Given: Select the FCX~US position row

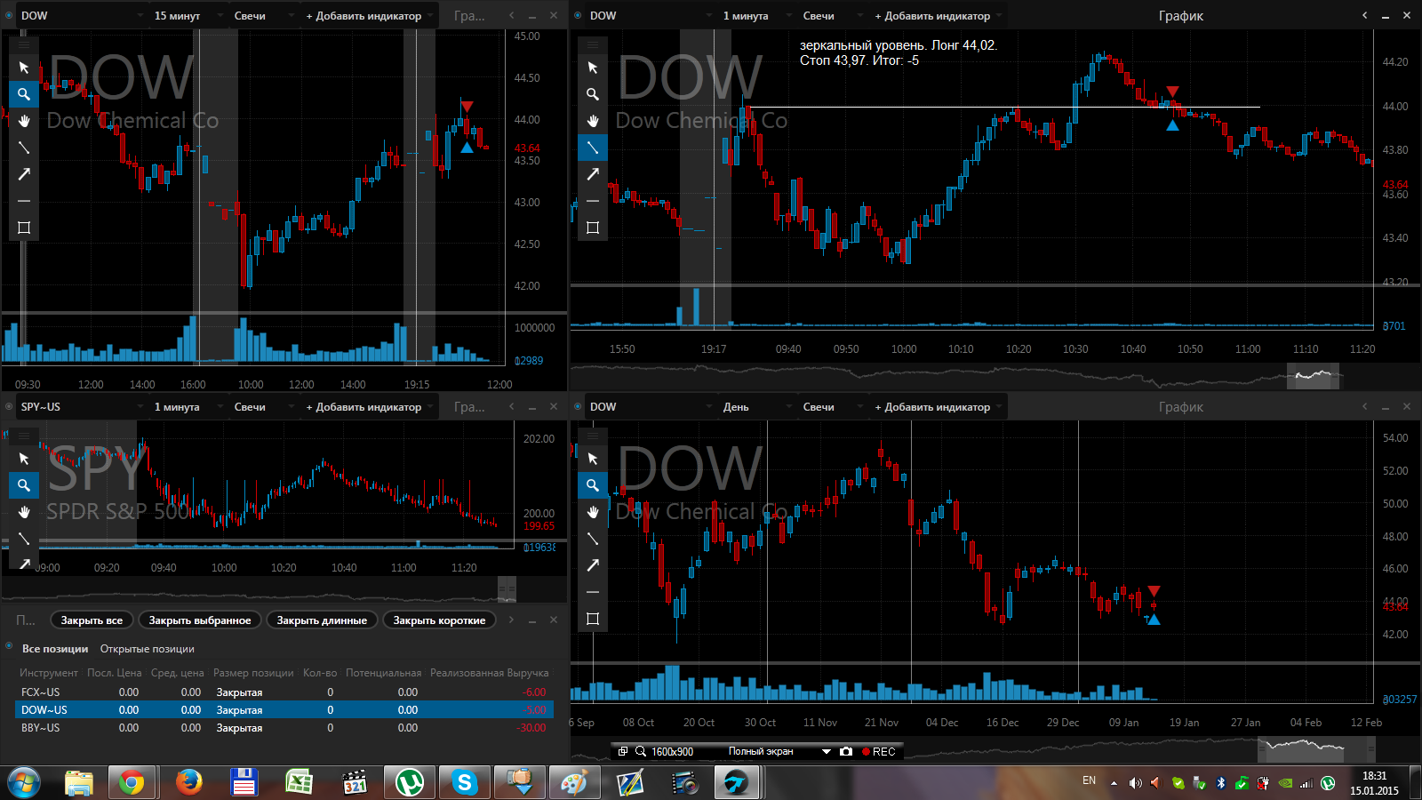Looking at the screenshot, I should (x=284, y=692).
